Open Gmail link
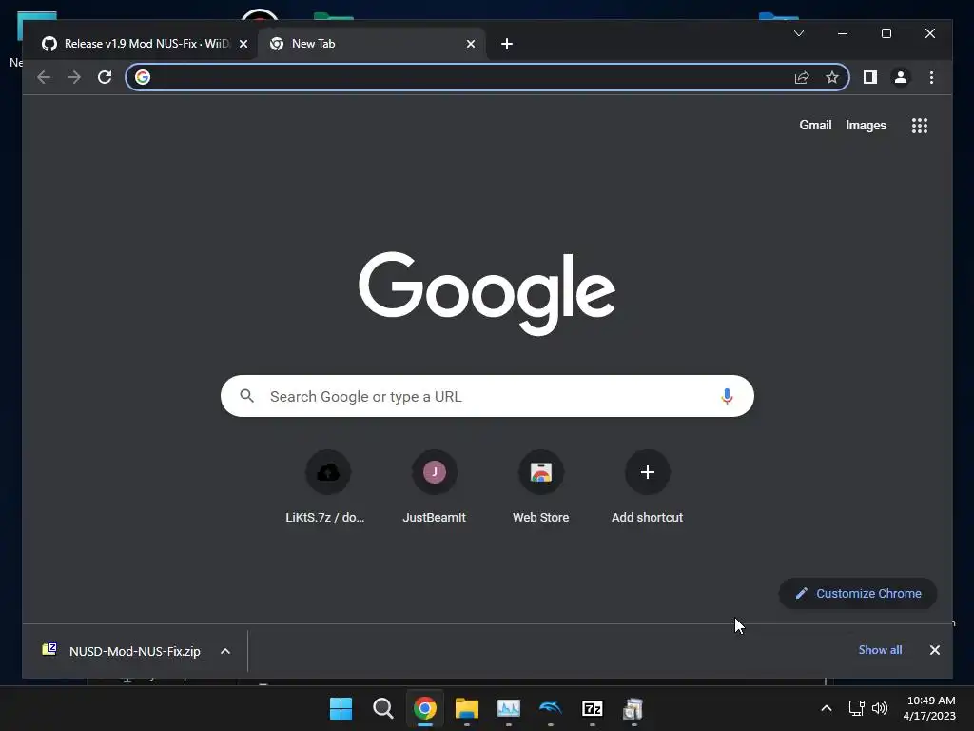Image resolution: width=974 pixels, height=731 pixels. click(815, 125)
